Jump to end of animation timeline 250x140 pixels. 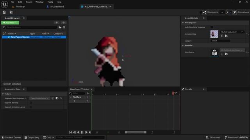90,132
